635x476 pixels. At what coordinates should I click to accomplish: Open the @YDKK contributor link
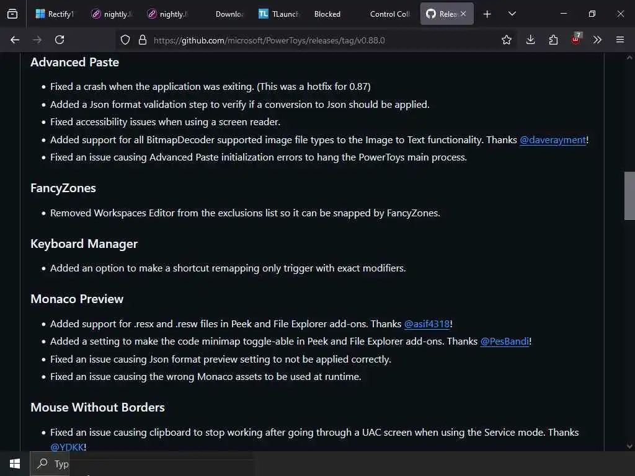pyautogui.click(x=67, y=447)
